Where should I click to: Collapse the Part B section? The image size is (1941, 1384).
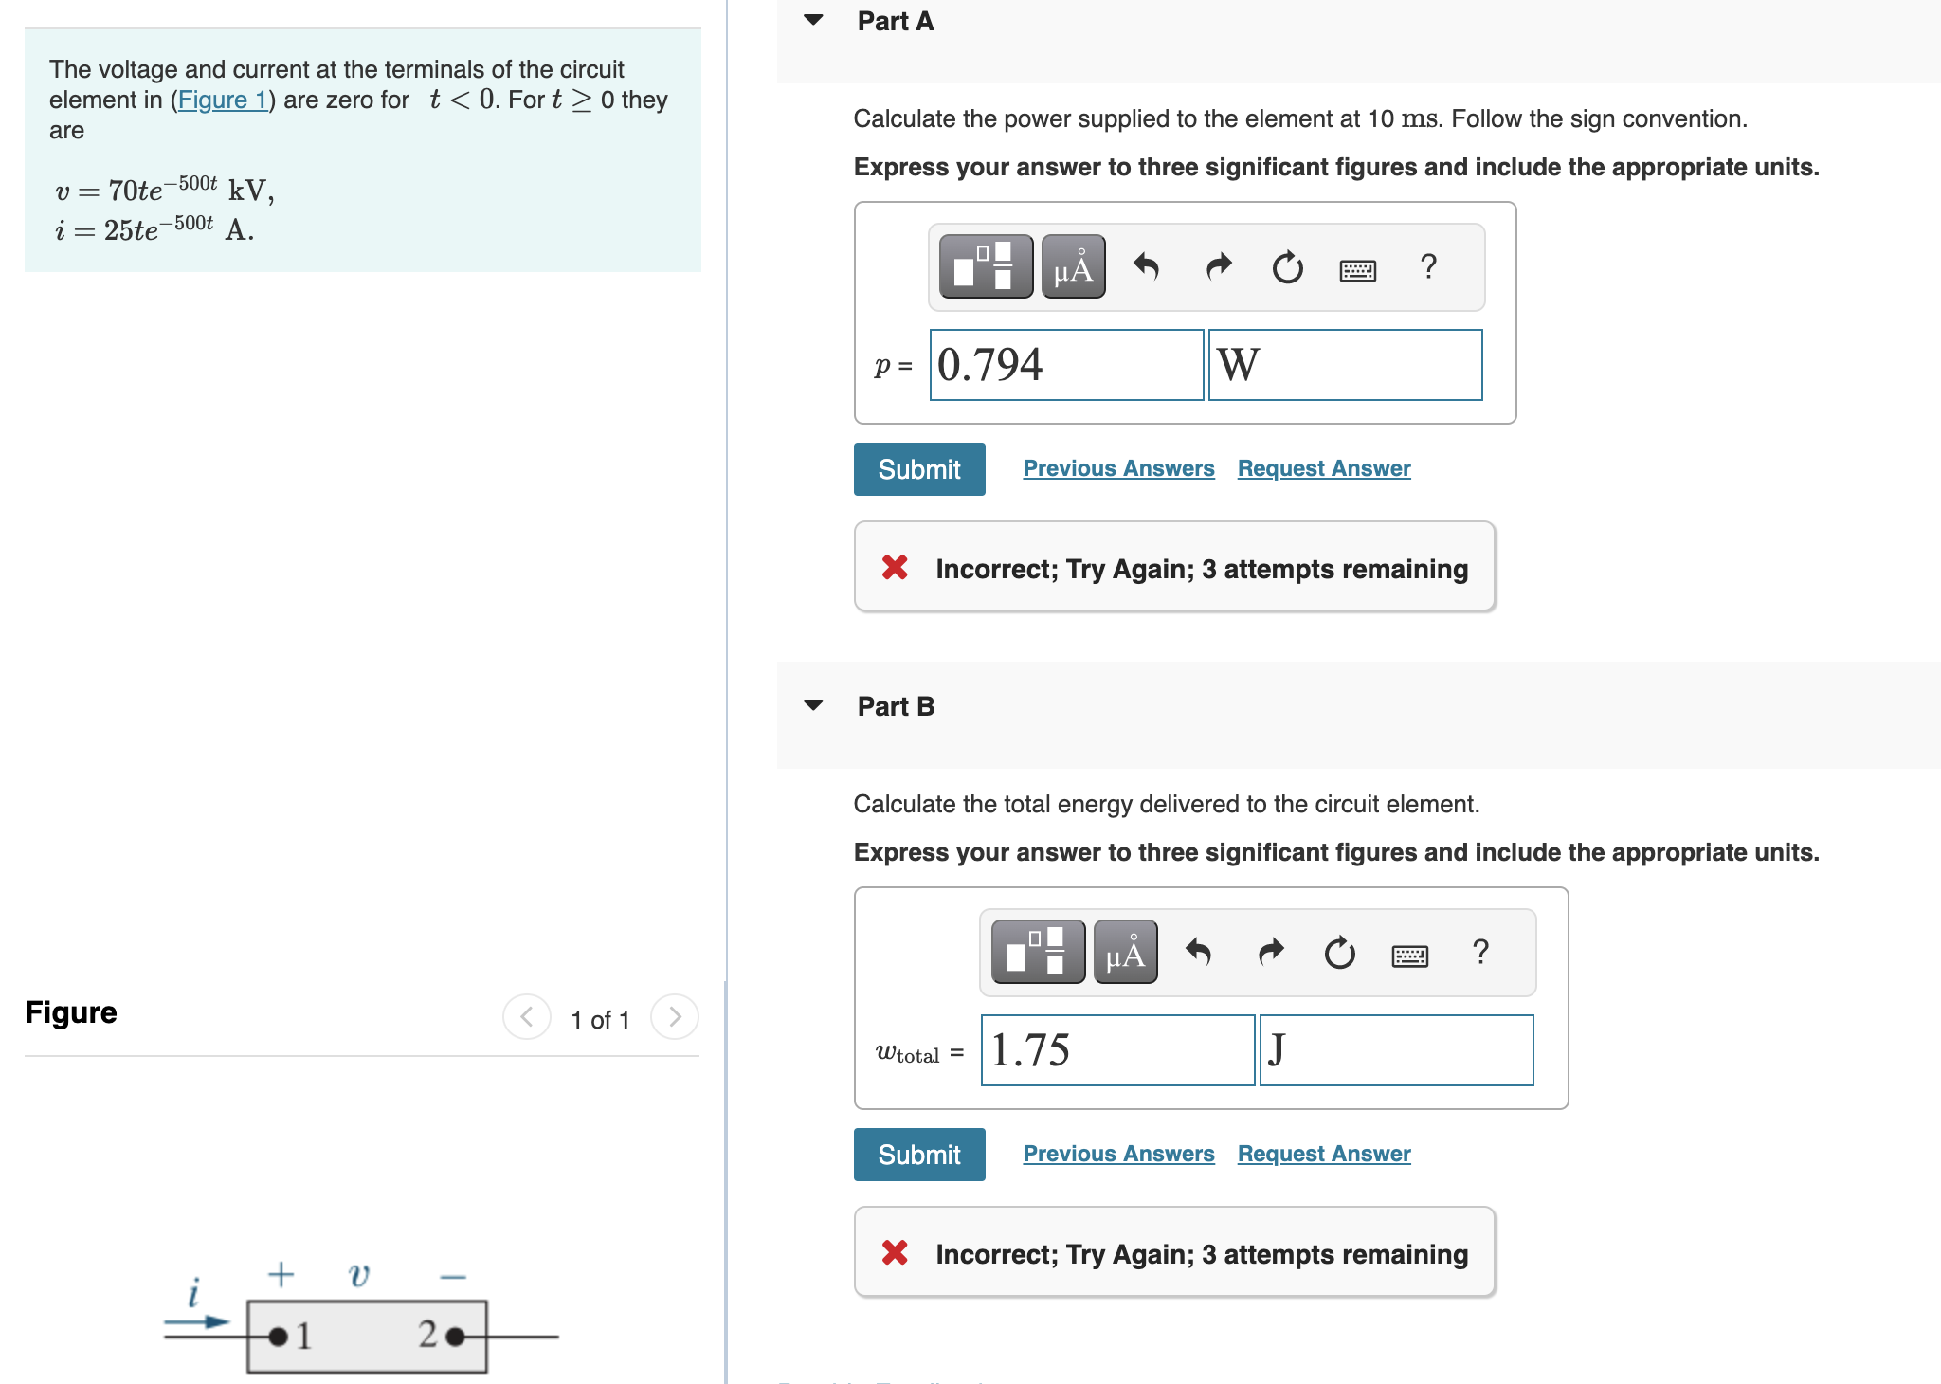(813, 705)
